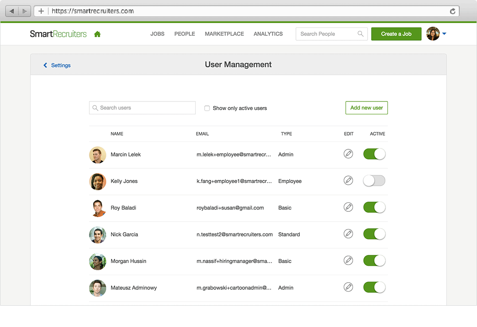Click email n.testtest2@smartrecruiters.com

click(235, 234)
